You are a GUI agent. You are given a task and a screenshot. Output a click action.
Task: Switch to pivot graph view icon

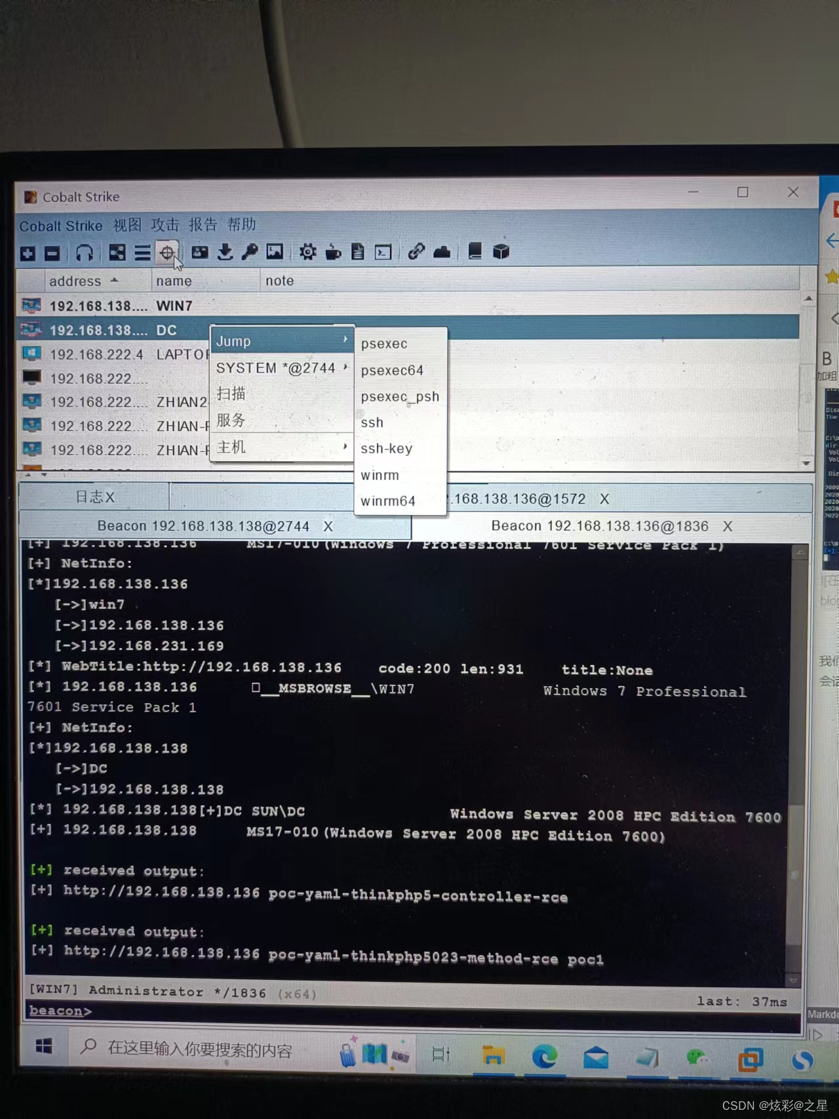click(x=117, y=253)
